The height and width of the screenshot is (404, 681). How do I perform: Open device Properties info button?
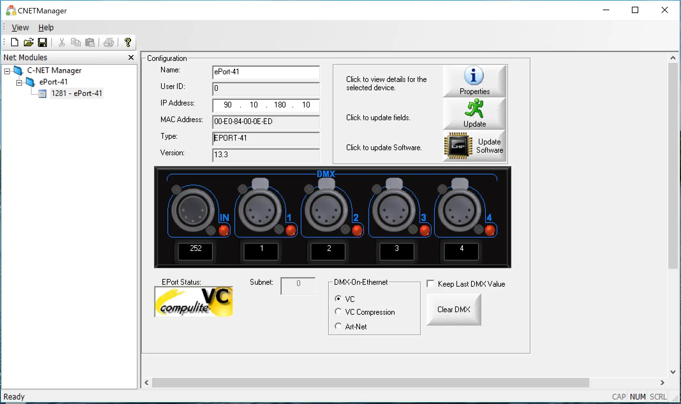[x=474, y=81]
